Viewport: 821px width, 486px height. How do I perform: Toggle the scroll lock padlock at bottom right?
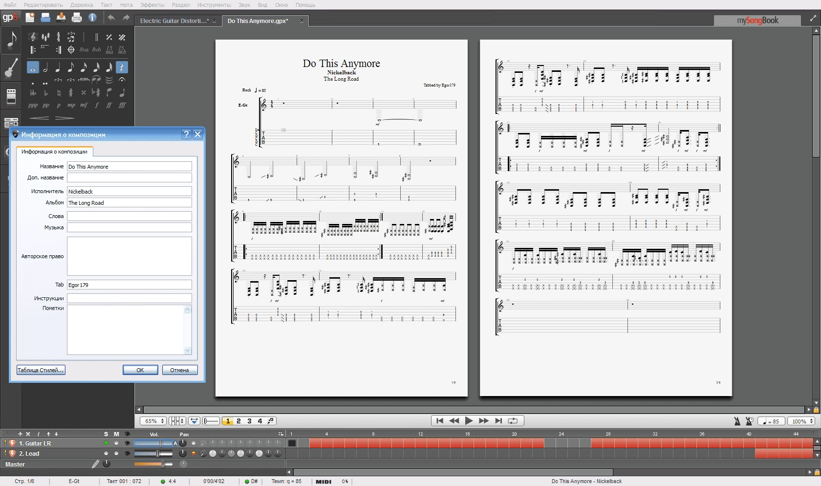pos(817,472)
